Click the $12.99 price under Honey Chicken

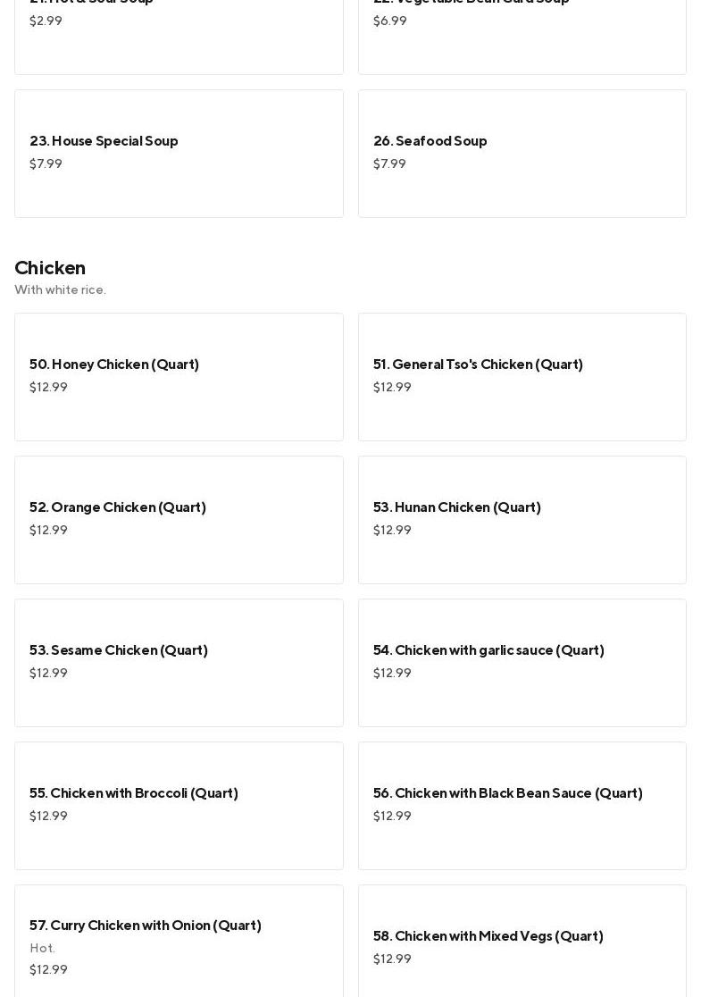pyautogui.click(x=48, y=387)
